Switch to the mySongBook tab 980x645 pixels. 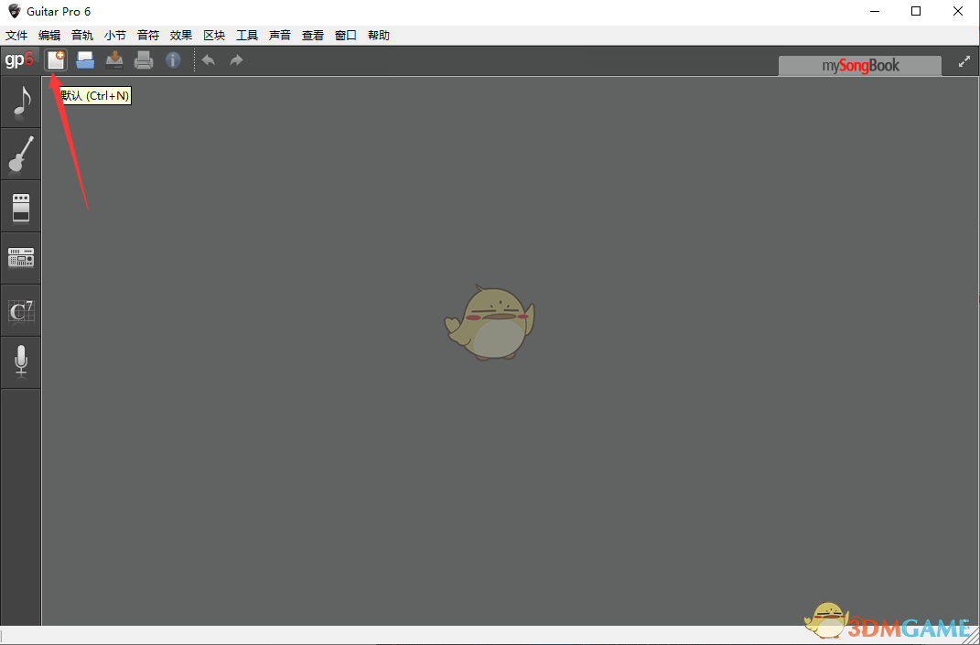860,66
